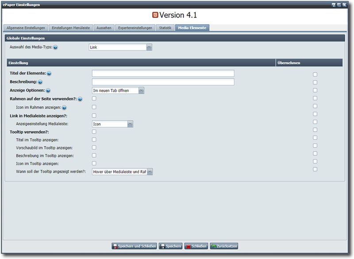The height and width of the screenshot is (259, 354).
Task: Open Anzeigeeinstellung Medialeiste dropdown showing Icon
Action: pos(112,124)
